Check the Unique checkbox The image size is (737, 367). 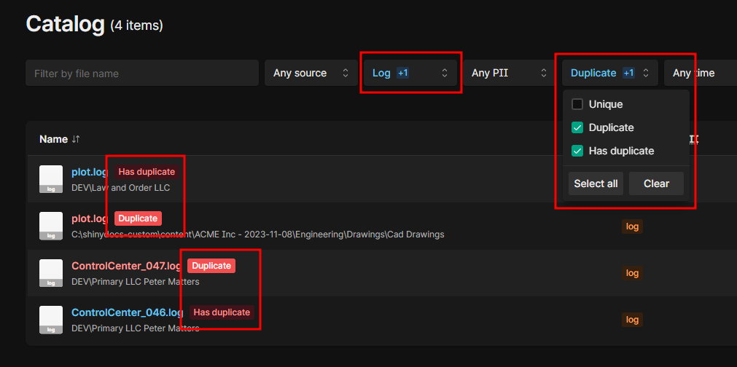pos(577,104)
